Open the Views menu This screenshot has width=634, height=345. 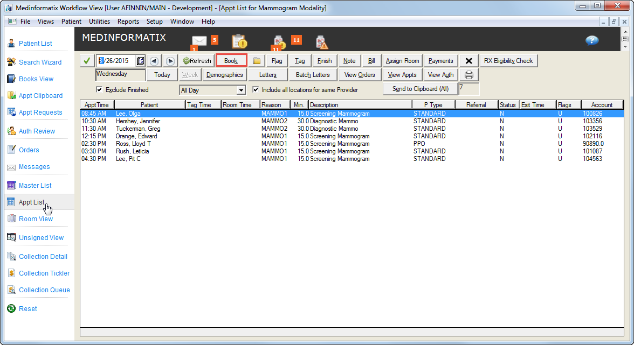point(46,22)
